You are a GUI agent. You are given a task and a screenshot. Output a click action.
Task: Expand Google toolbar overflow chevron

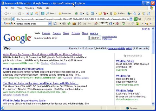(151, 23)
